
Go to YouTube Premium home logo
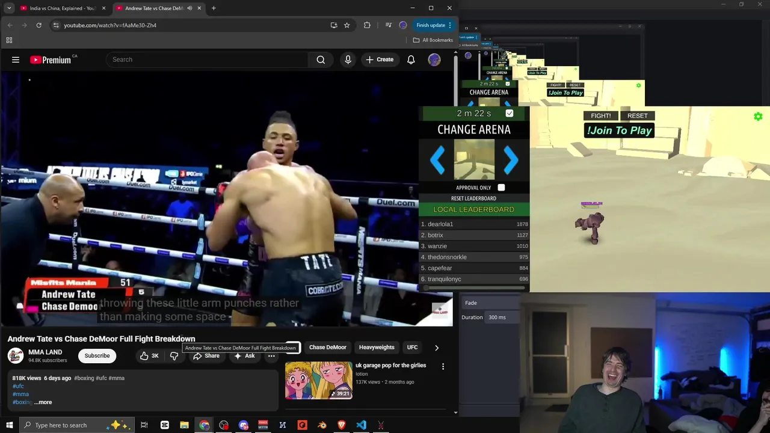(51, 60)
